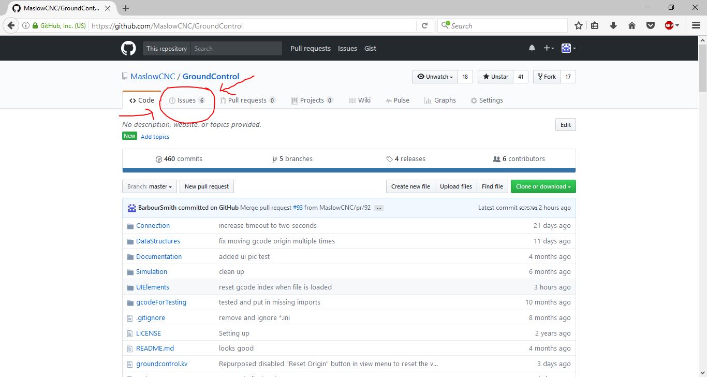707x377 pixels.
Task: Click the Adblock Plus ABP icon
Action: 669,25
